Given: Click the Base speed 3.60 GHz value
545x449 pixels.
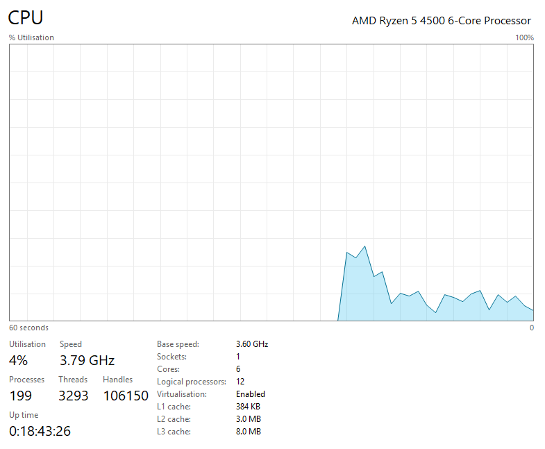Looking at the screenshot, I should point(251,344).
